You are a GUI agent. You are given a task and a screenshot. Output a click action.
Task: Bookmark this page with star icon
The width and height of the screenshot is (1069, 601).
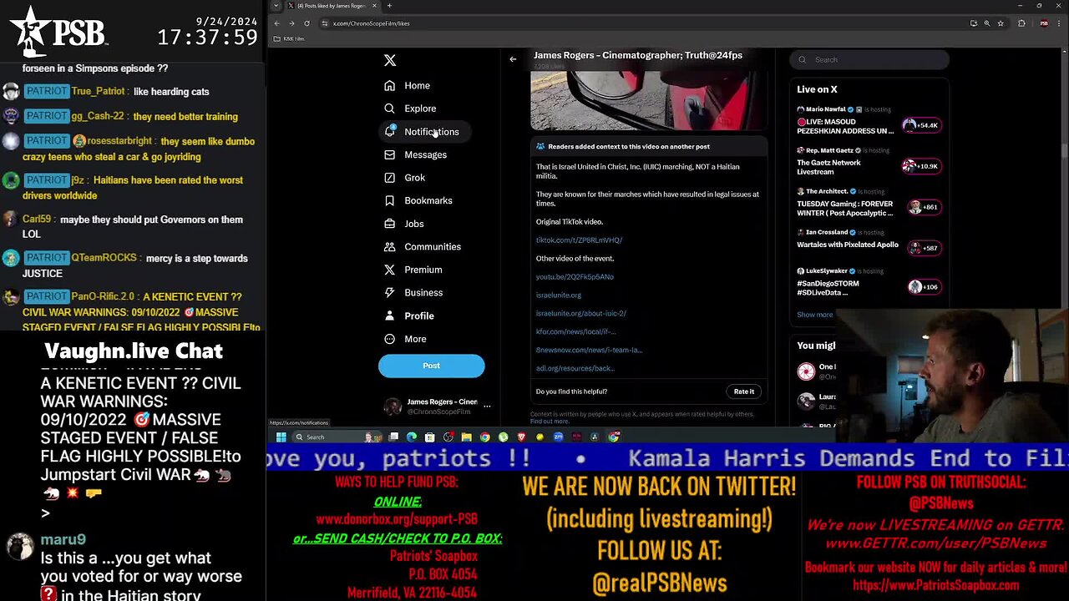click(1001, 23)
